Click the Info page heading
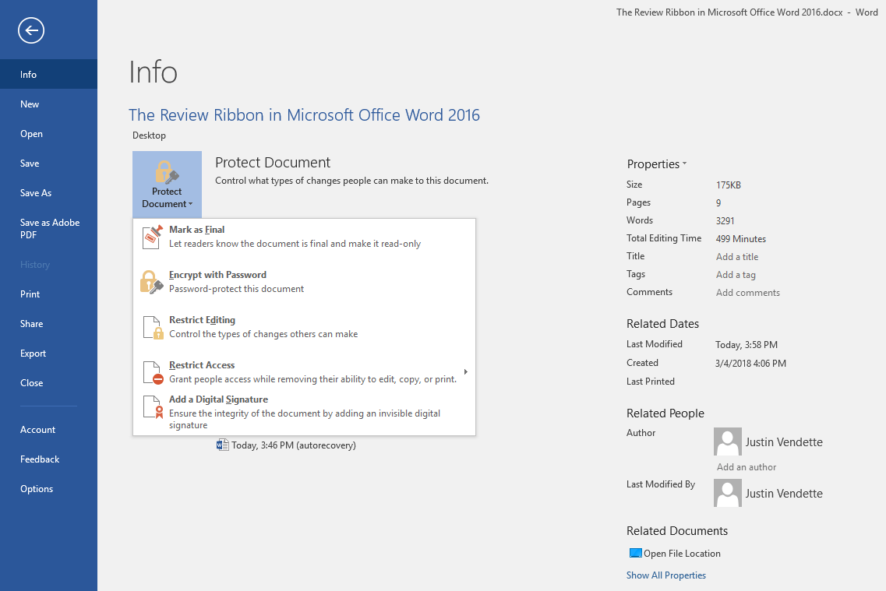The width and height of the screenshot is (886, 591). [x=154, y=72]
